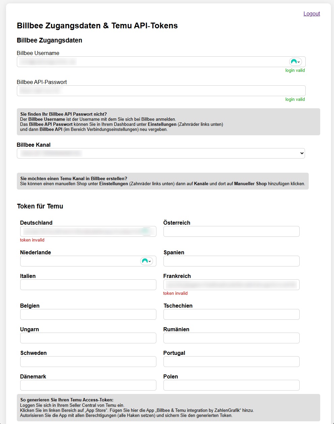
Task: Click the Dänemark token field
Action: (x=88, y=385)
